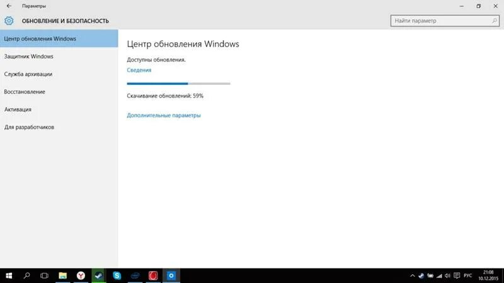This screenshot has height=283, width=504.
Task: Focus the Найти параметр search field
Action: 445,21
